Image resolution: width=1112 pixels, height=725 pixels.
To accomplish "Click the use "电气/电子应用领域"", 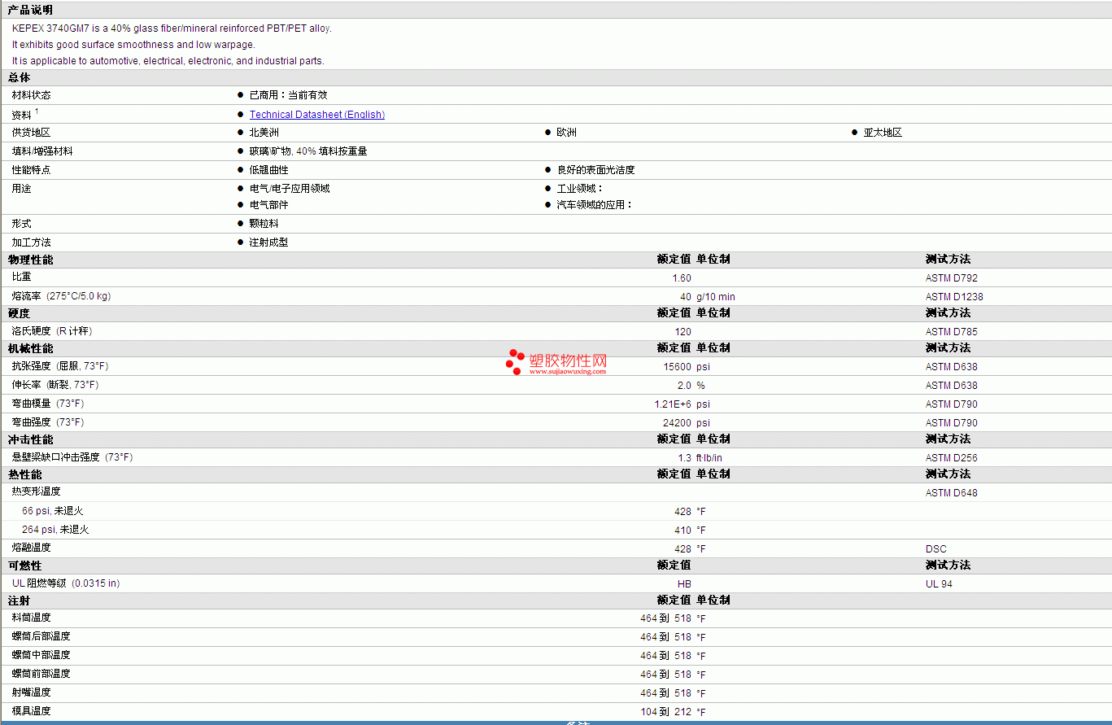I will tap(290, 189).
